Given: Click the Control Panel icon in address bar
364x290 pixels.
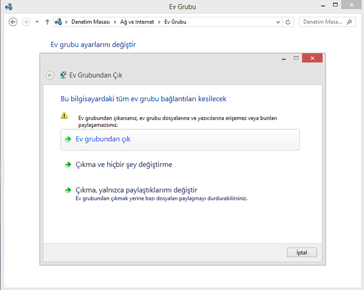Looking at the screenshot, I should 58,22.
